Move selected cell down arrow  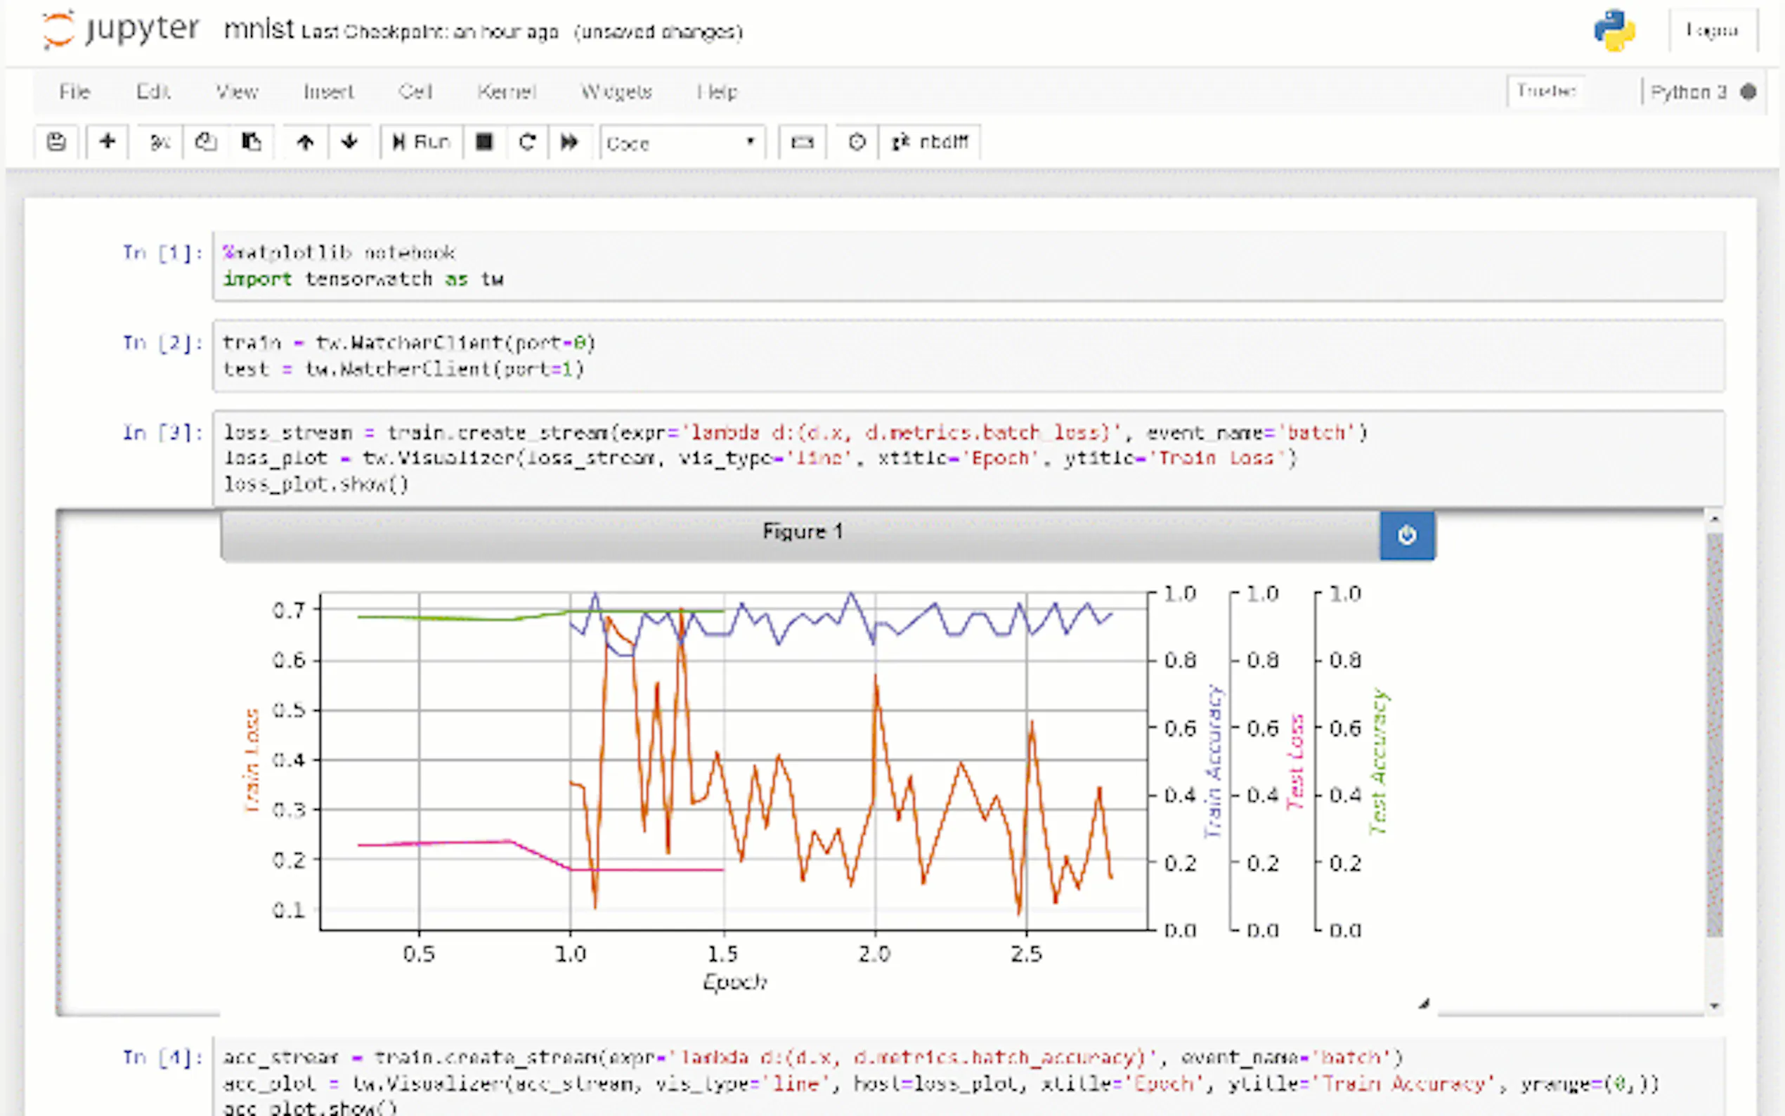click(350, 142)
